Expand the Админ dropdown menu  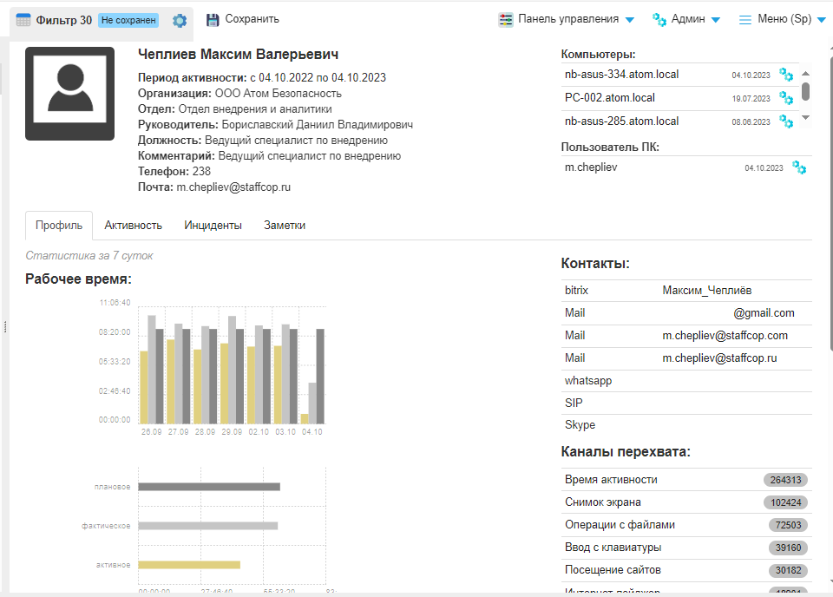pos(686,19)
